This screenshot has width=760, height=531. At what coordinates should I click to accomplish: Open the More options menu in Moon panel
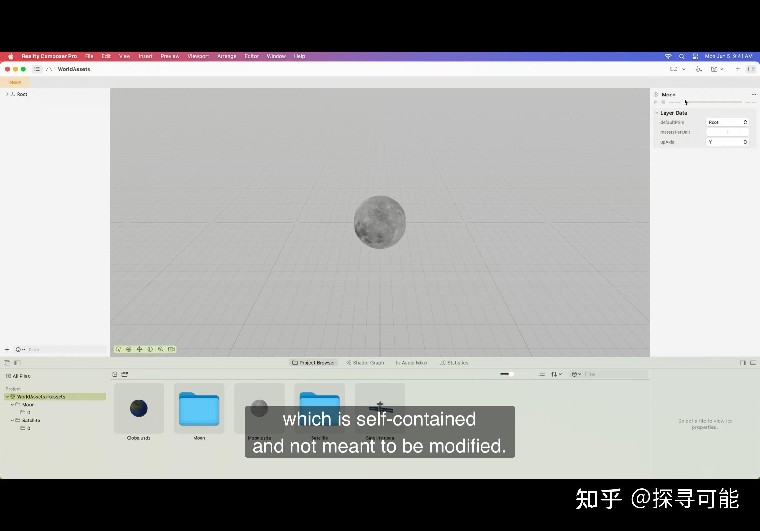coord(753,94)
